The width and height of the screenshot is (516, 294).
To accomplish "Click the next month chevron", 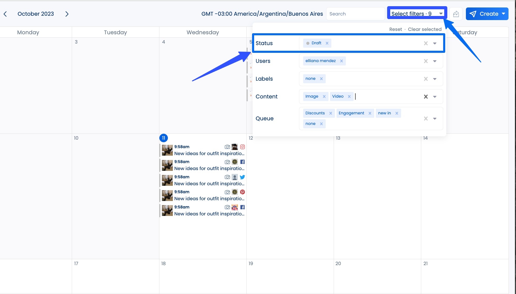I will [67, 14].
